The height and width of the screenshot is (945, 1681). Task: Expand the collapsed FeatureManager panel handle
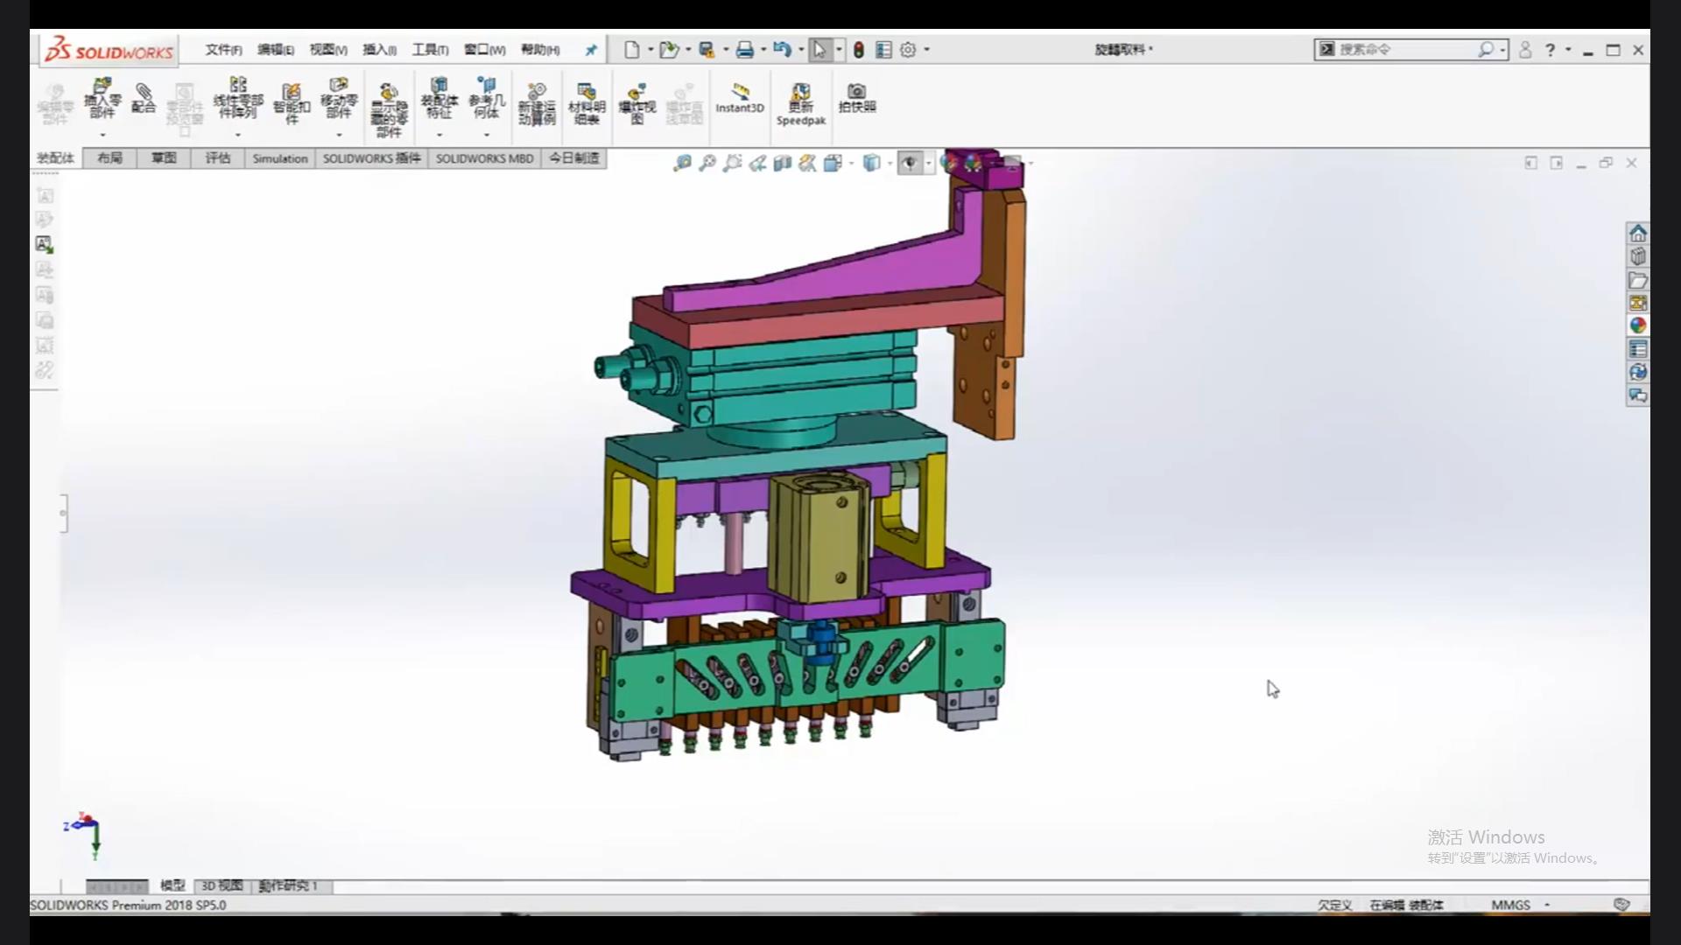tap(63, 514)
